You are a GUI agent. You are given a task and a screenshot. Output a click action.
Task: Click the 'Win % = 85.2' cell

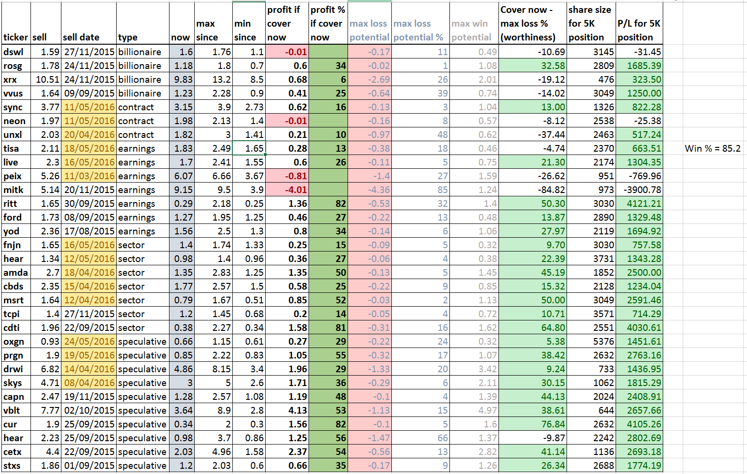(x=713, y=148)
